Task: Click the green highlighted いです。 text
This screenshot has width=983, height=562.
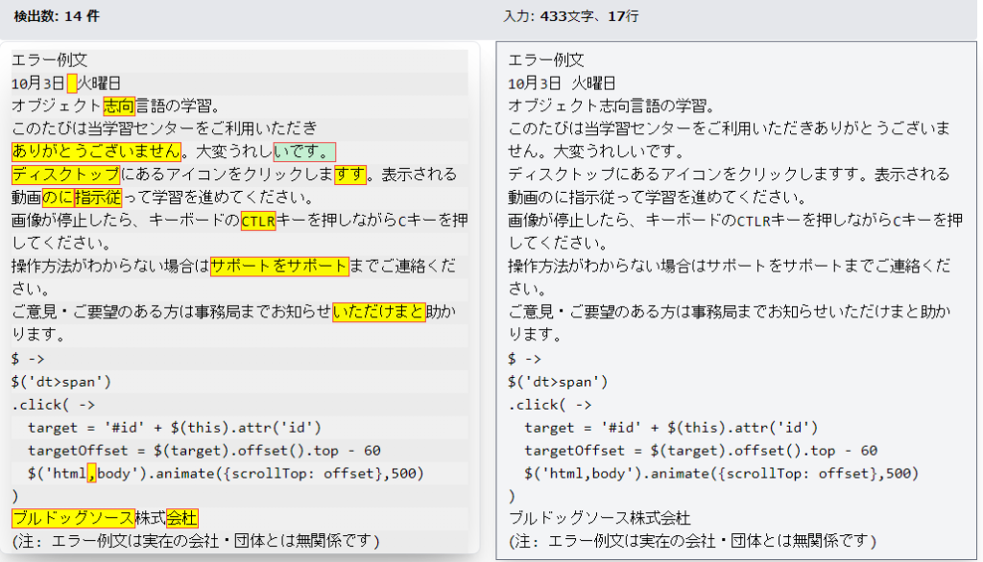Action: (x=304, y=152)
